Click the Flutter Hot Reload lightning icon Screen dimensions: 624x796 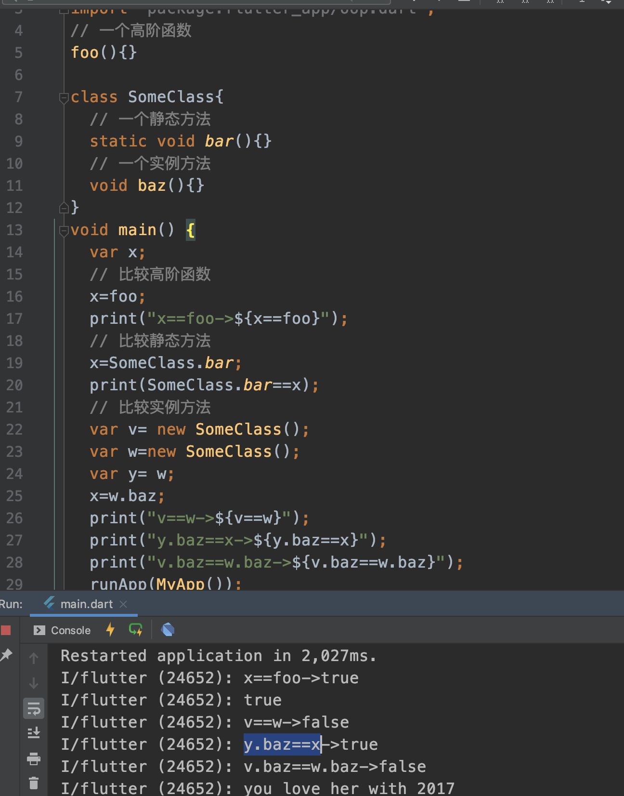[x=110, y=630]
